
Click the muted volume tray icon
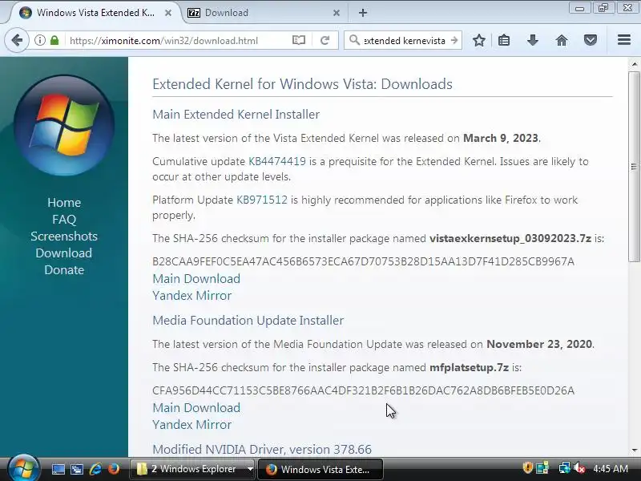pos(579,467)
